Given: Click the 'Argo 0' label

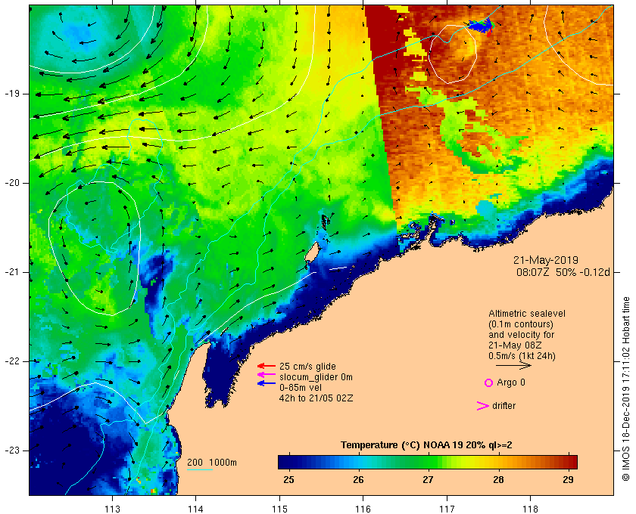Looking at the screenshot, I should 510,382.
